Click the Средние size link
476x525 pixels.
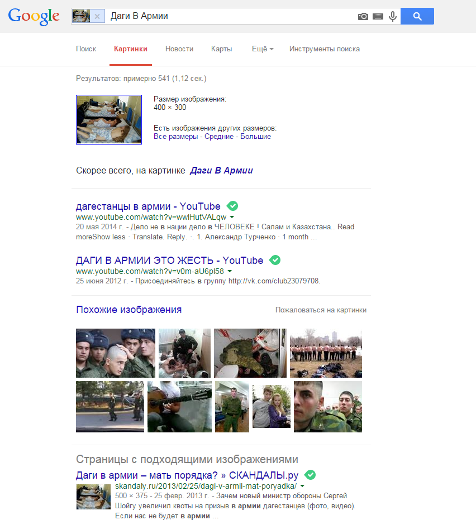tap(219, 136)
